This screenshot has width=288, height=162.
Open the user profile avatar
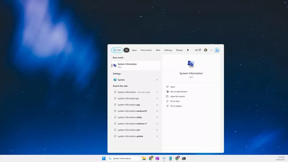point(205,50)
